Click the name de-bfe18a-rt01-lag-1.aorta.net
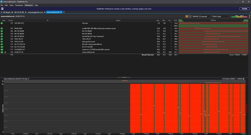 [x=93, y=36]
